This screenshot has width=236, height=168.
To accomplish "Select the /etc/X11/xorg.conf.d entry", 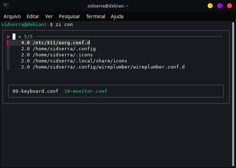I will 61,42.
